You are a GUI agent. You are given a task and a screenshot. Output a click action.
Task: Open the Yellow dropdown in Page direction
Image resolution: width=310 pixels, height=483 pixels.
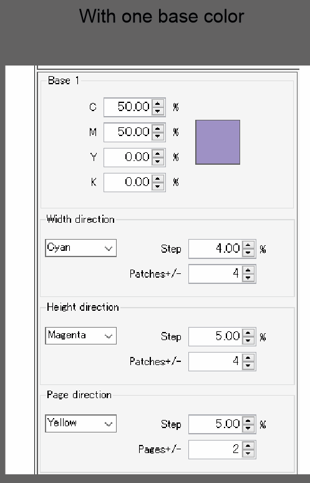pyautogui.click(x=80, y=424)
